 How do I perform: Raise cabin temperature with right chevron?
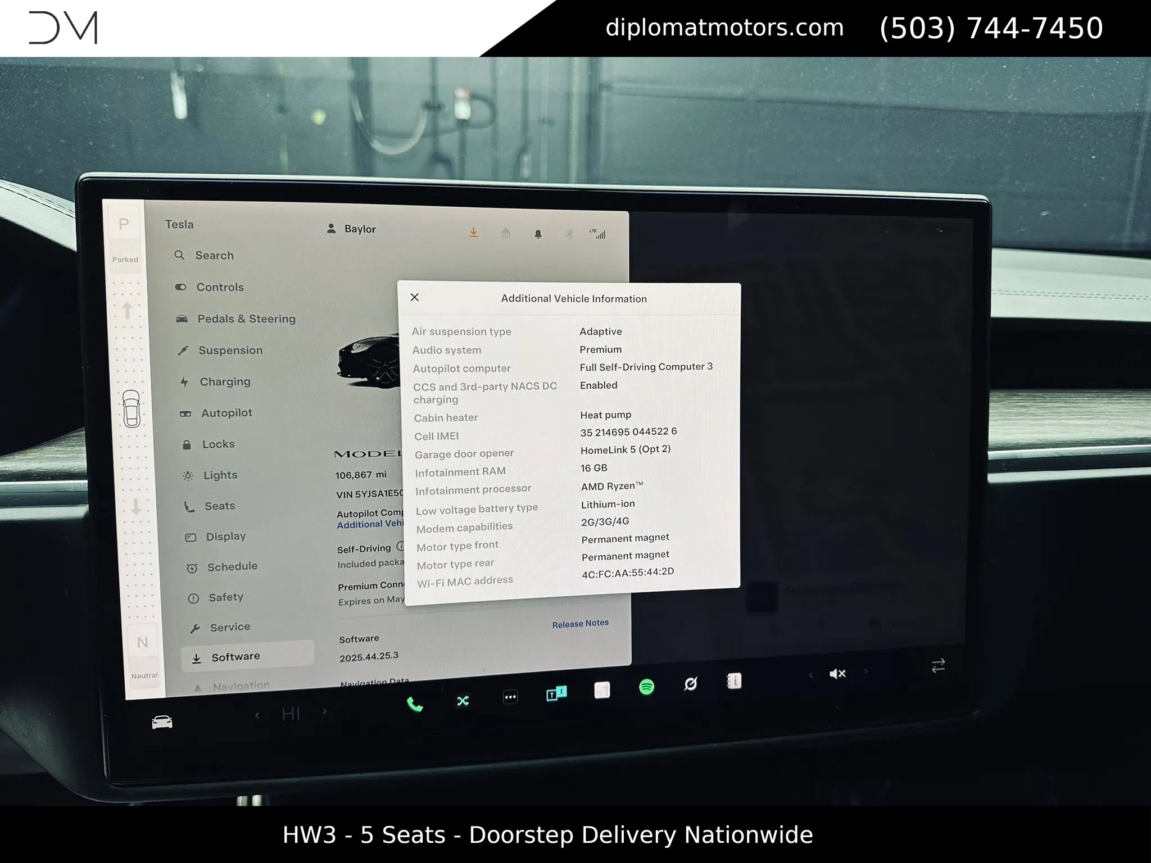coord(324,711)
